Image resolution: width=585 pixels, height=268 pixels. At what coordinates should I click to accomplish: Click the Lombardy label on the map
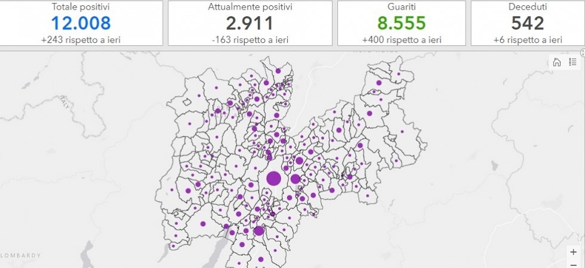pyautogui.click(x=21, y=255)
